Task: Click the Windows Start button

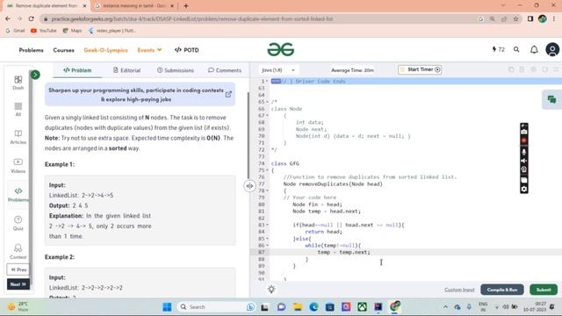Action: (x=167, y=306)
